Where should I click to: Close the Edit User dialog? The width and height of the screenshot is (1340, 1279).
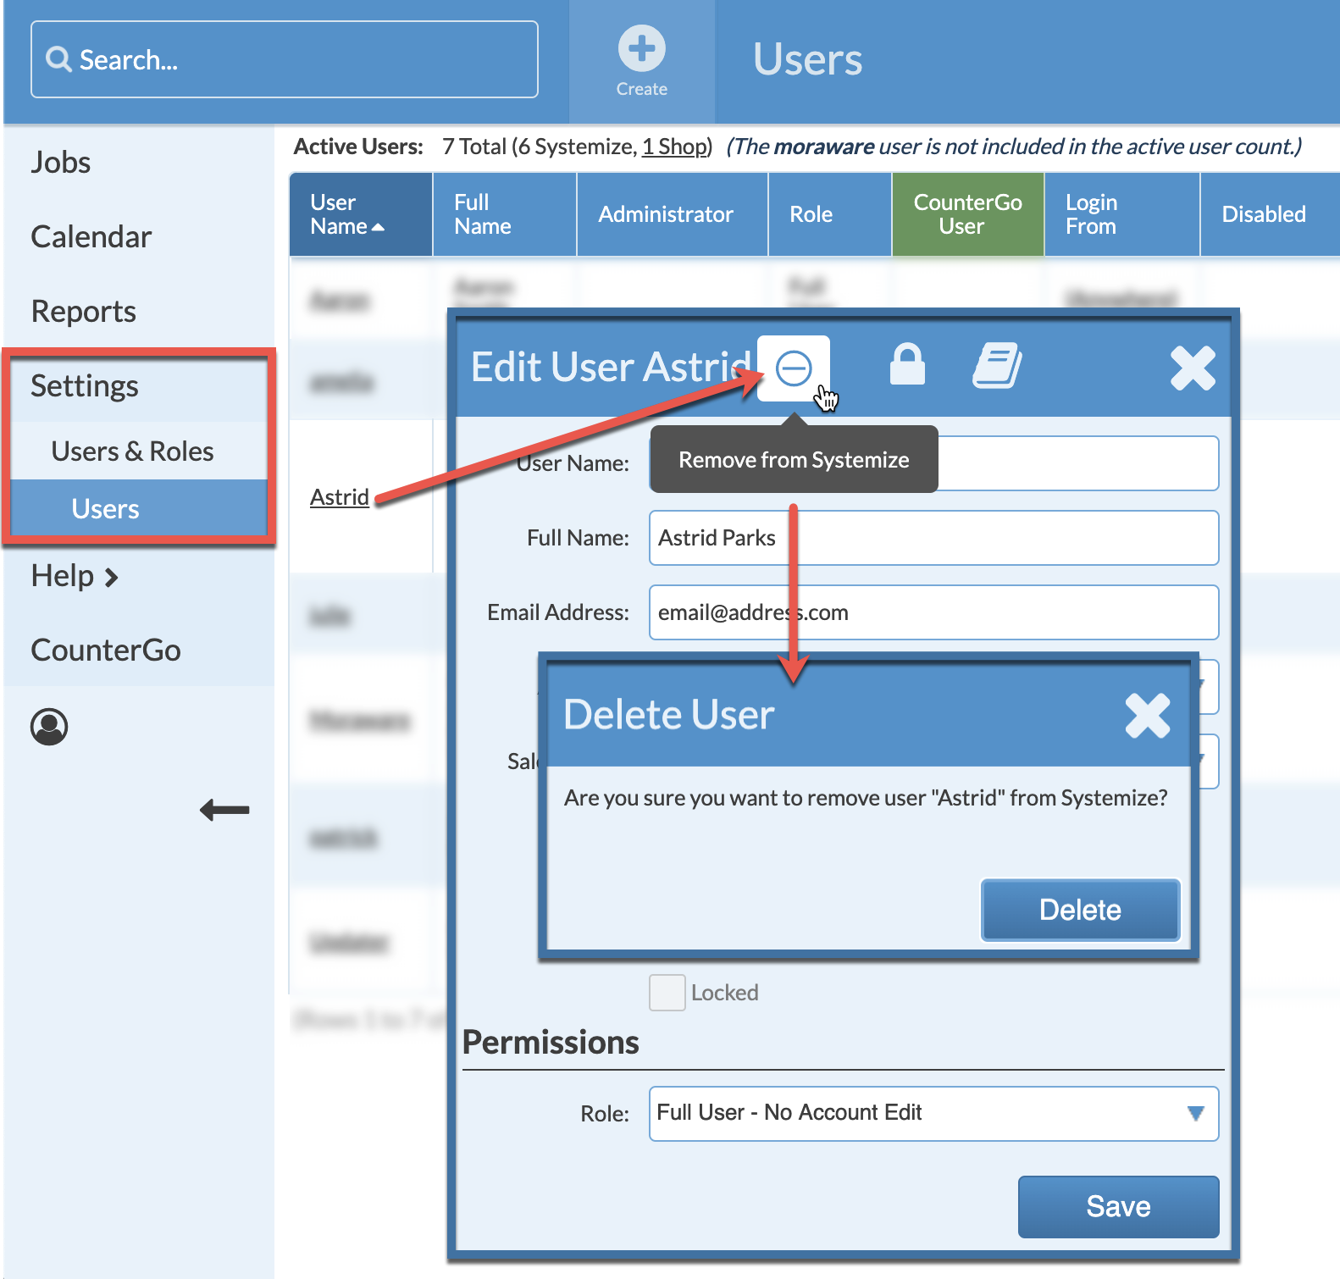[x=1193, y=368]
